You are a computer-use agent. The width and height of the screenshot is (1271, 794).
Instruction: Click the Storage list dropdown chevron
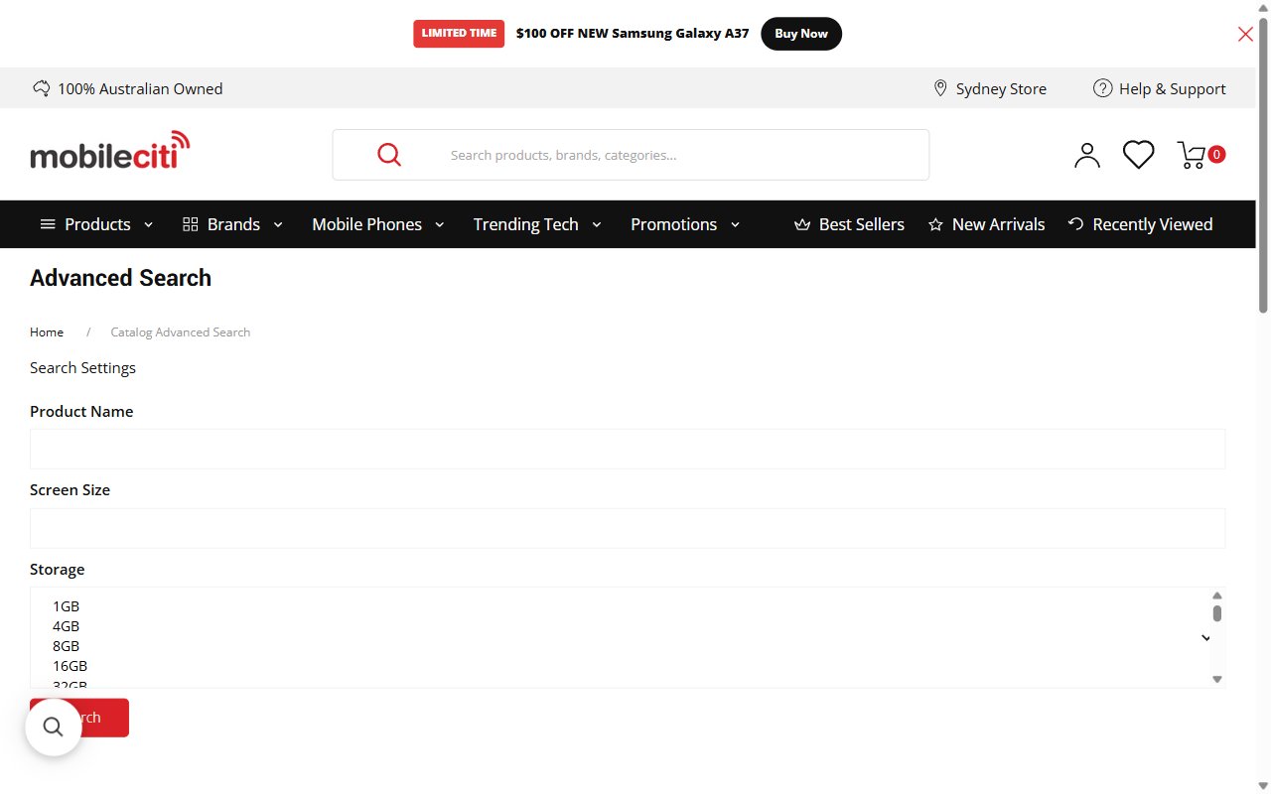(1205, 638)
